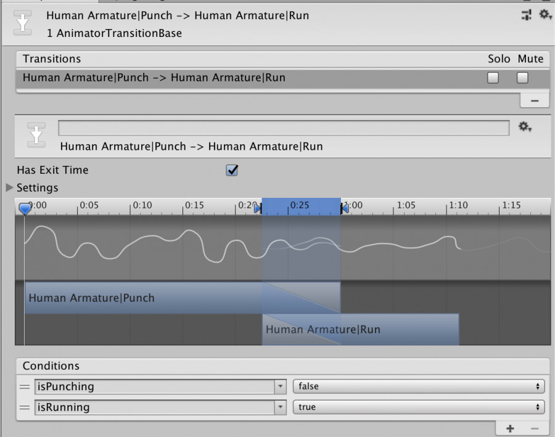Click the isRunning condition reorder handle
The width and height of the screenshot is (555, 437).
tap(25, 407)
